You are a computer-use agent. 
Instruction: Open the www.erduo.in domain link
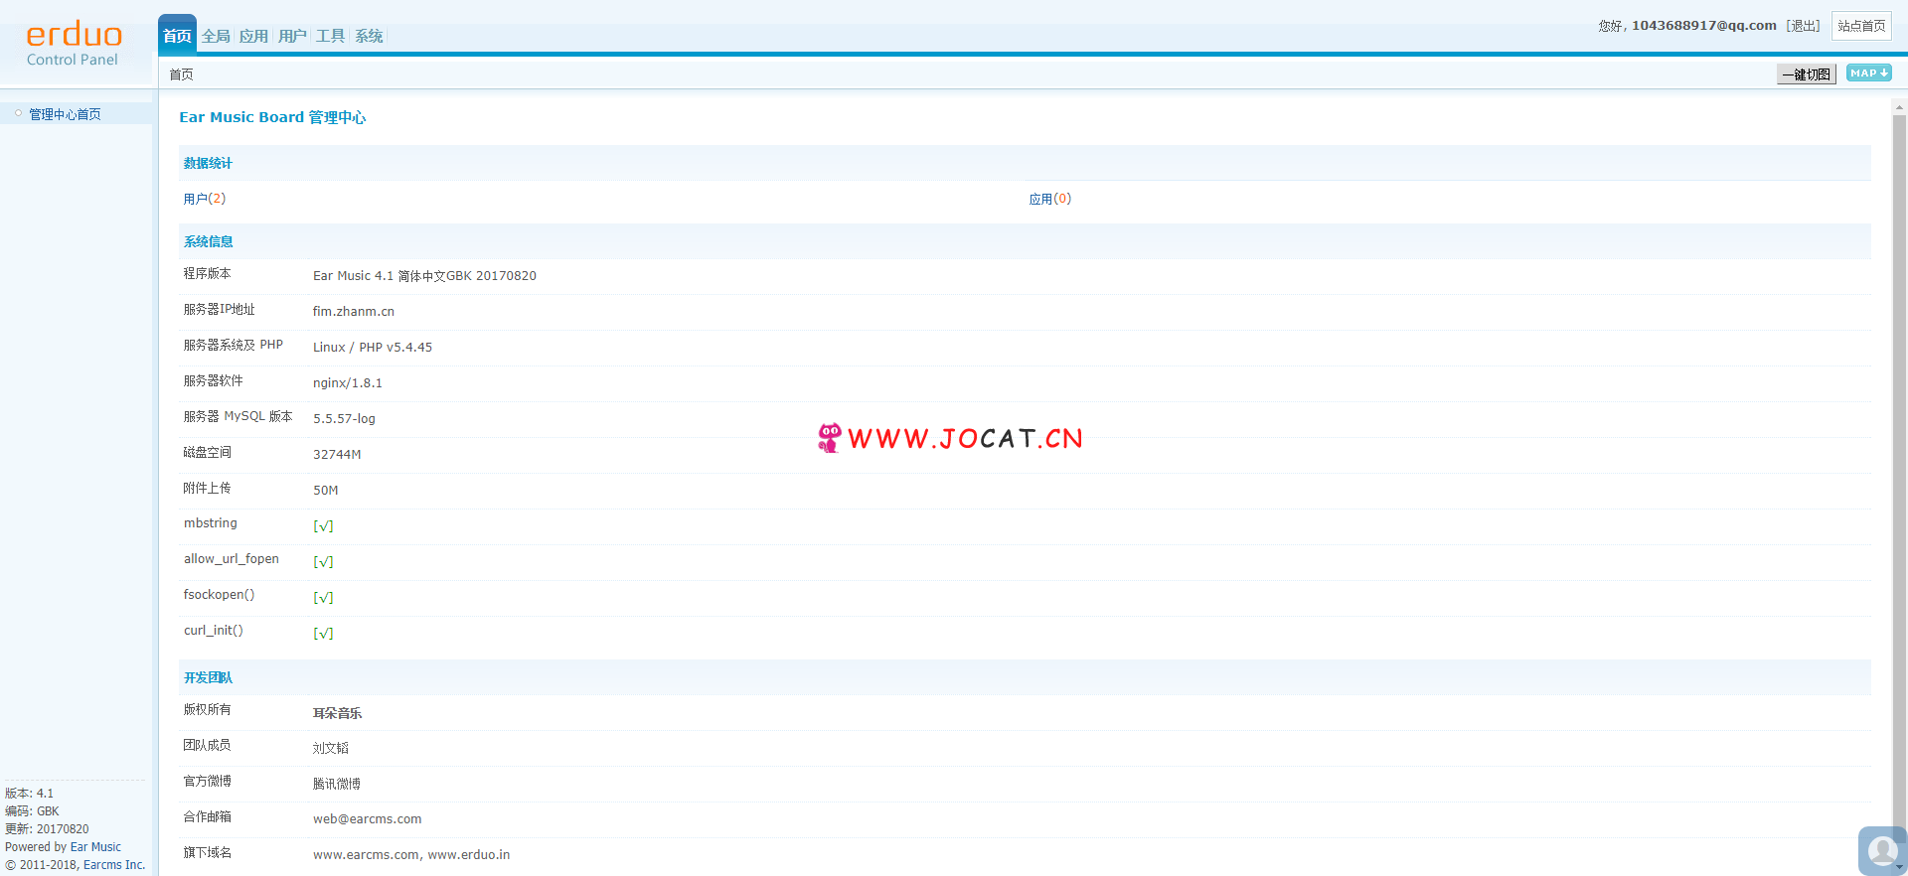(469, 855)
